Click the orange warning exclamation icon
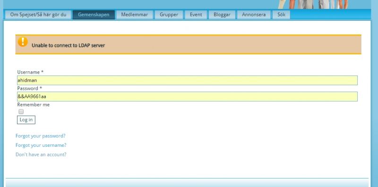Viewport: 378px width, 187px height. tap(23, 42)
